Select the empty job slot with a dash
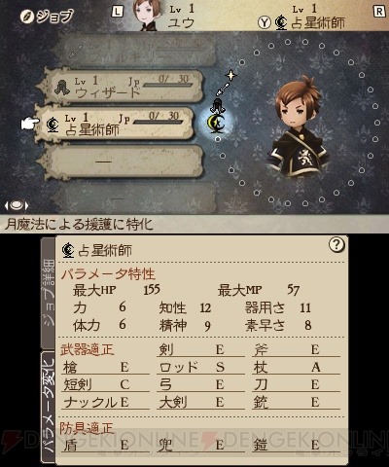 point(121,162)
